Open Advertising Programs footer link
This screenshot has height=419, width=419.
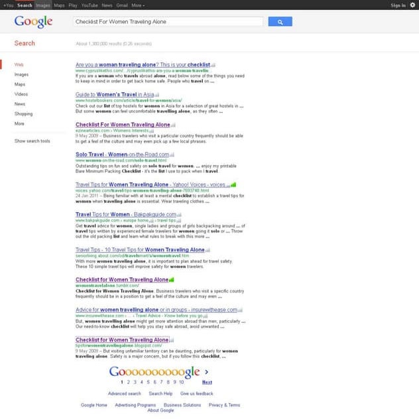pos(135,405)
